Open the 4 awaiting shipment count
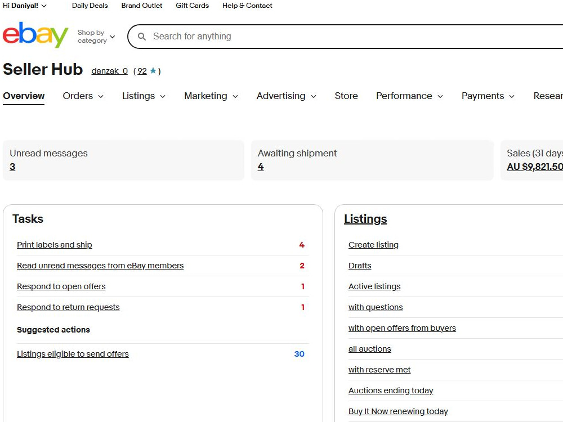 coord(261,167)
